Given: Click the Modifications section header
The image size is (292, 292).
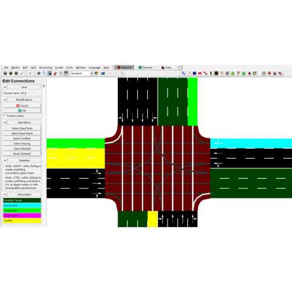Looking at the screenshot, I should 24,100.
